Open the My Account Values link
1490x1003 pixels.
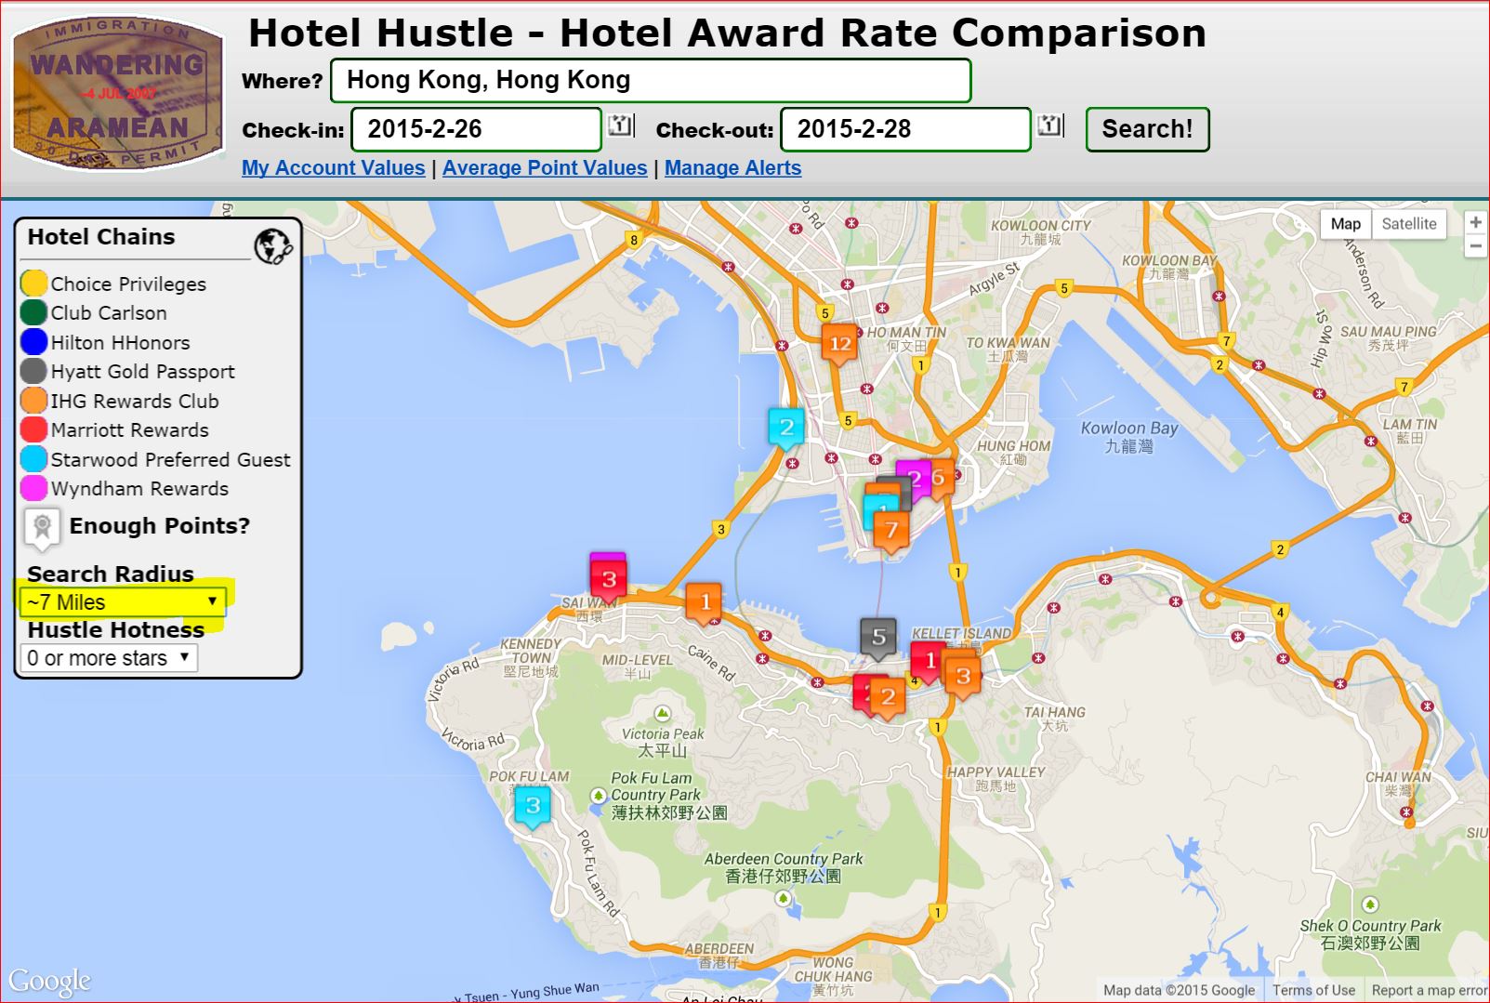[x=333, y=168]
